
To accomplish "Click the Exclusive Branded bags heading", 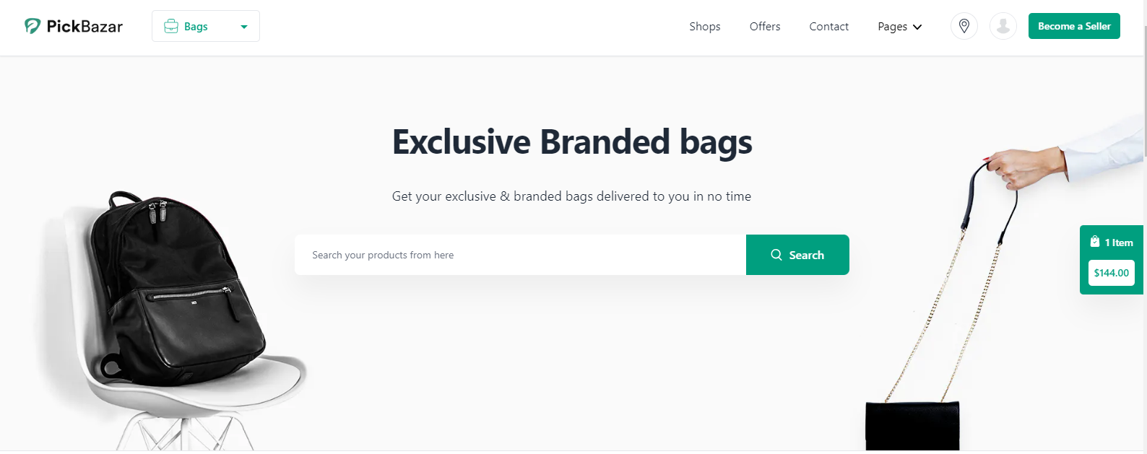I will tap(571, 141).
